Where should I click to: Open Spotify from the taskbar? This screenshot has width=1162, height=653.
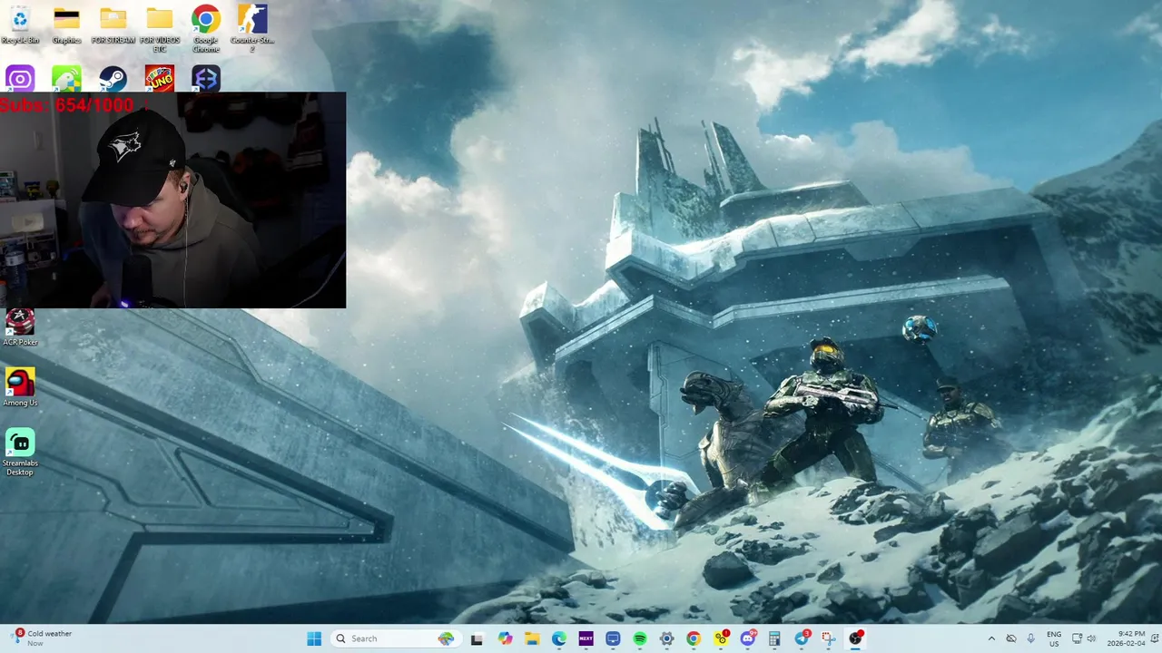click(x=640, y=638)
